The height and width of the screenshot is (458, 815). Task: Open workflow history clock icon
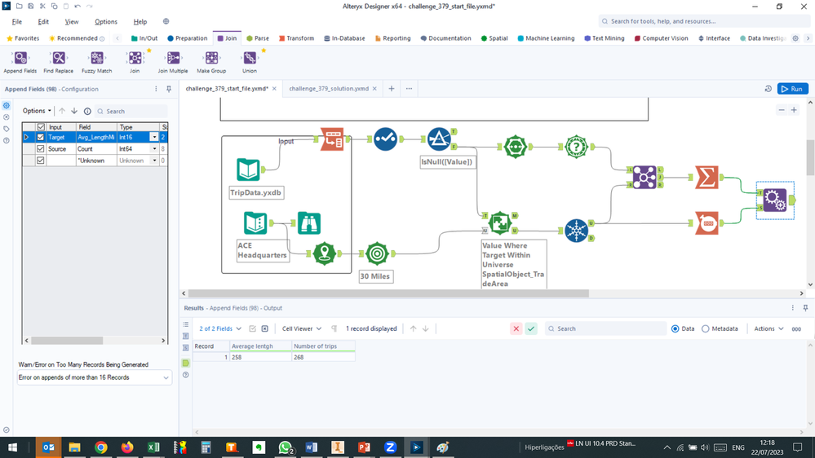click(768, 89)
